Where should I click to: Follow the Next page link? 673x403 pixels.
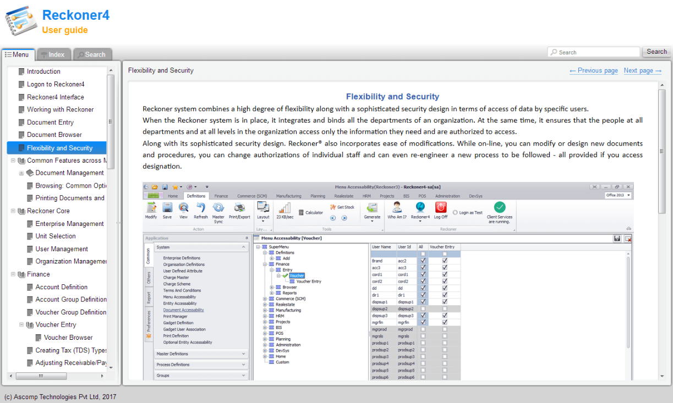pyautogui.click(x=643, y=70)
